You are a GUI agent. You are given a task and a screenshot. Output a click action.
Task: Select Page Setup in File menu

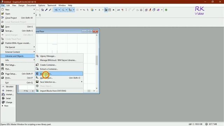18,74
